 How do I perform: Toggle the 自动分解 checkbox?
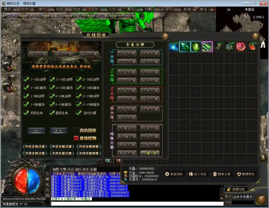click(78, 113)
